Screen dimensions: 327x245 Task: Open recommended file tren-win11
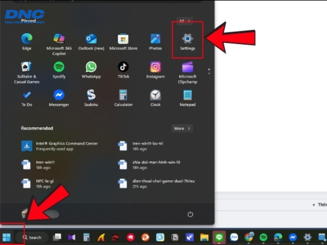tap(38, 165)
